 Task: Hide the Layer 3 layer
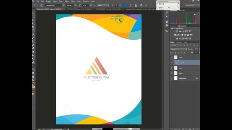pyautogui.click(x=171, y=68)
